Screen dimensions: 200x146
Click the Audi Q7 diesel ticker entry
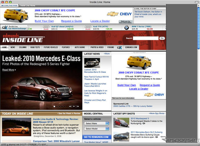62,28
